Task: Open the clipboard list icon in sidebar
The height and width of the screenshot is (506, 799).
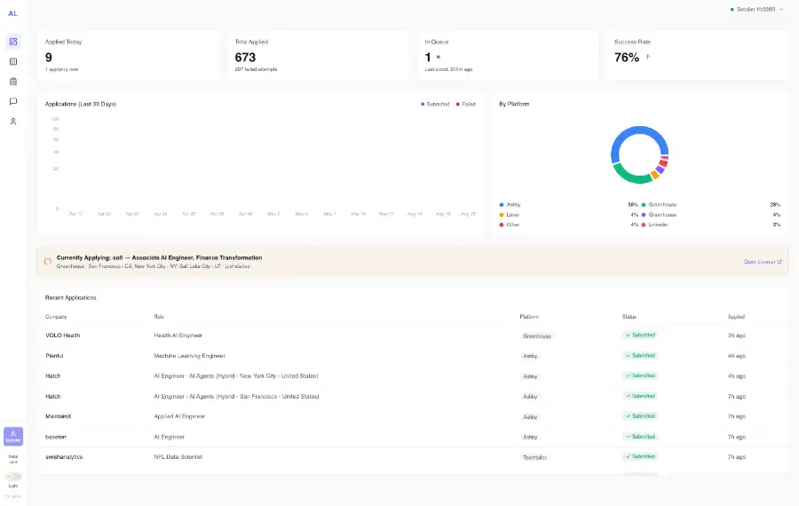Action: tap(13, 82)
